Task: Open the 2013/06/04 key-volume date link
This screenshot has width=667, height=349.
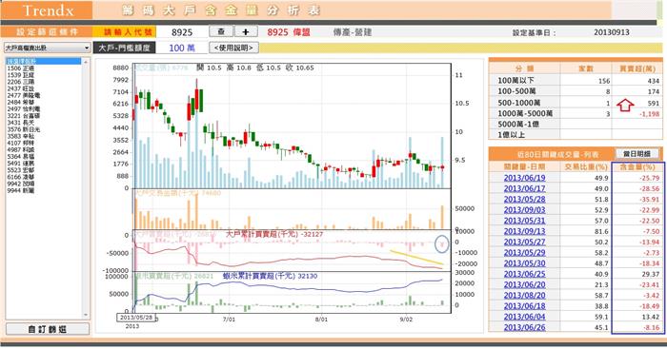Action: 524,317
